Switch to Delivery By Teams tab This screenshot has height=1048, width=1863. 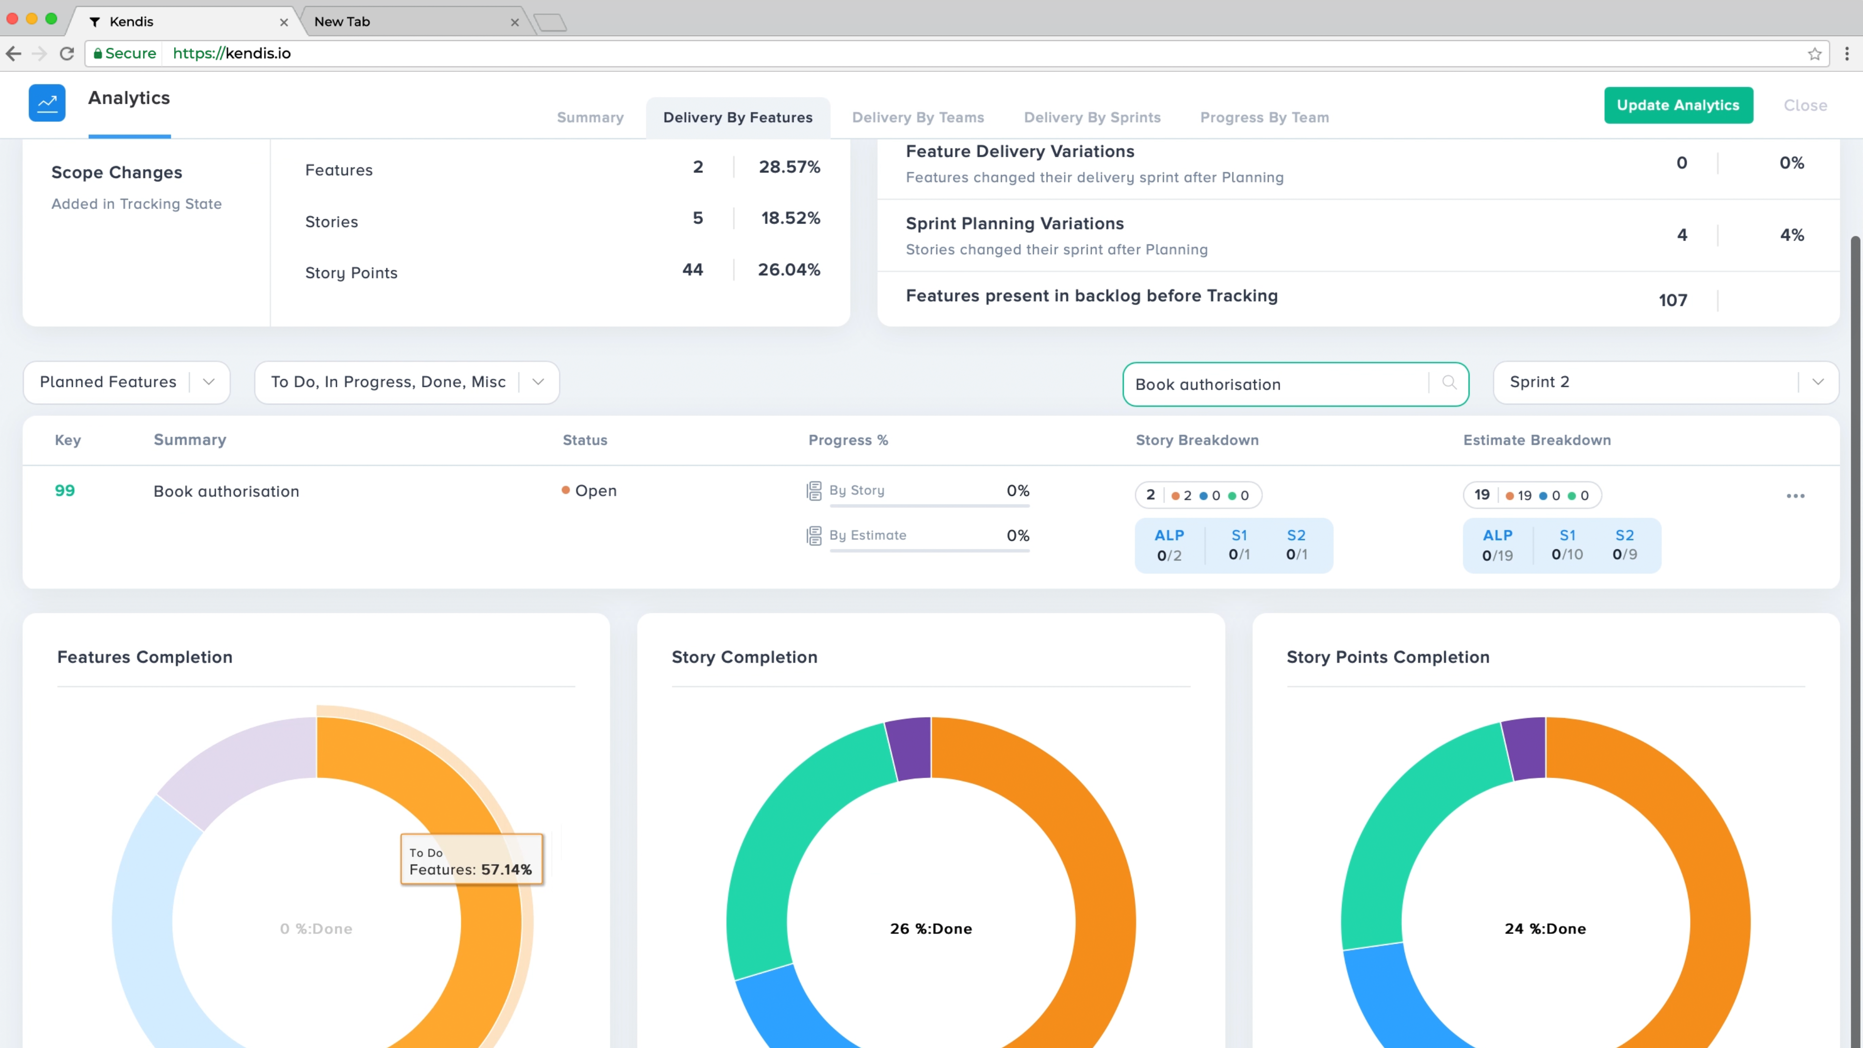(x=917, y=117)
